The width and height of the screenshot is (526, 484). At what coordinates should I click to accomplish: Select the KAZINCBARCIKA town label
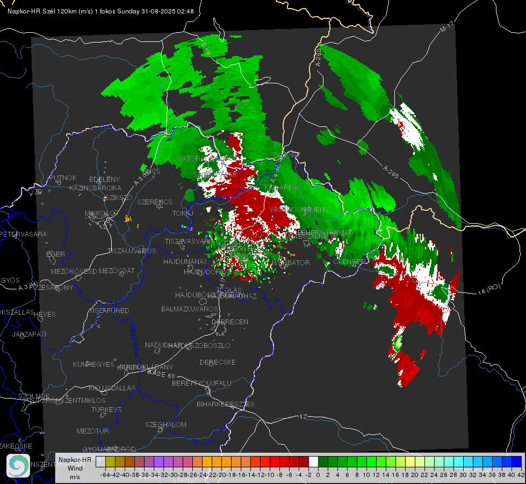pyautogui.click(x=95, y=188)
